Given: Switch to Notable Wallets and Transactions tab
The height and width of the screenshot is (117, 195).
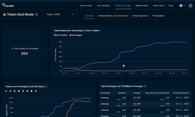Looking at the screenshot, I should pos(113,16).
